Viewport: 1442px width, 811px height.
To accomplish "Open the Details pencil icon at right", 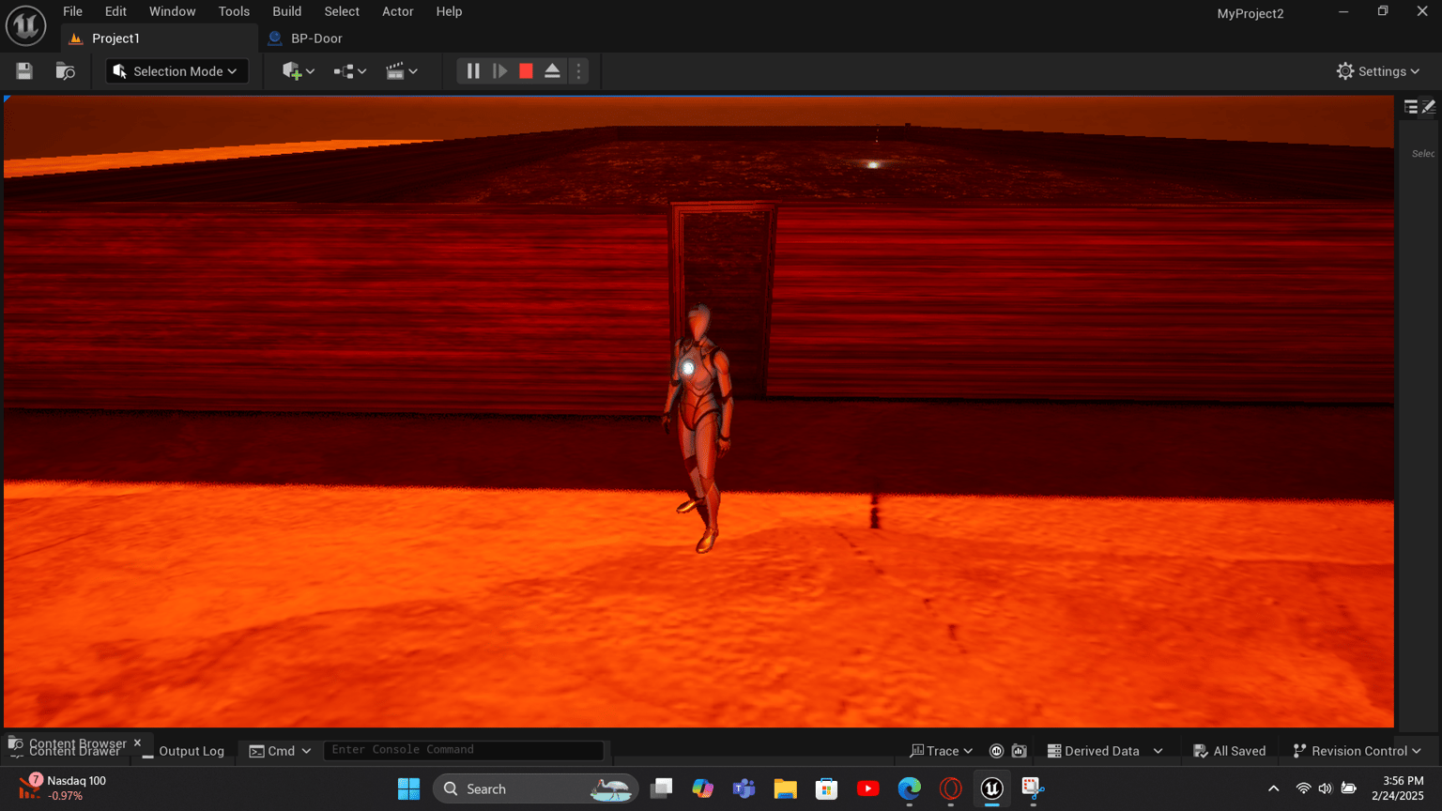I will [x=1429, y=107].
